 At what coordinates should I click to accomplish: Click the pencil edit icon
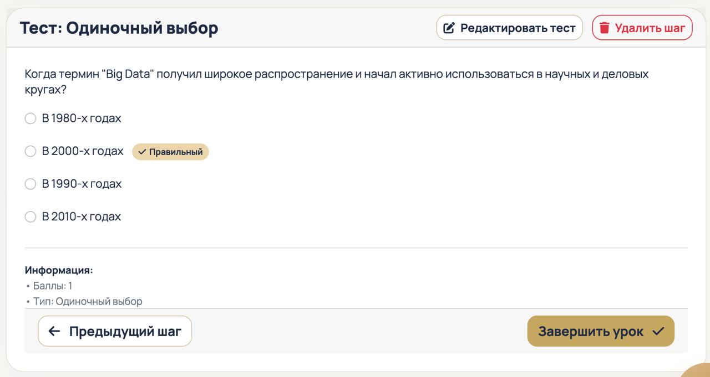[449, 28]
